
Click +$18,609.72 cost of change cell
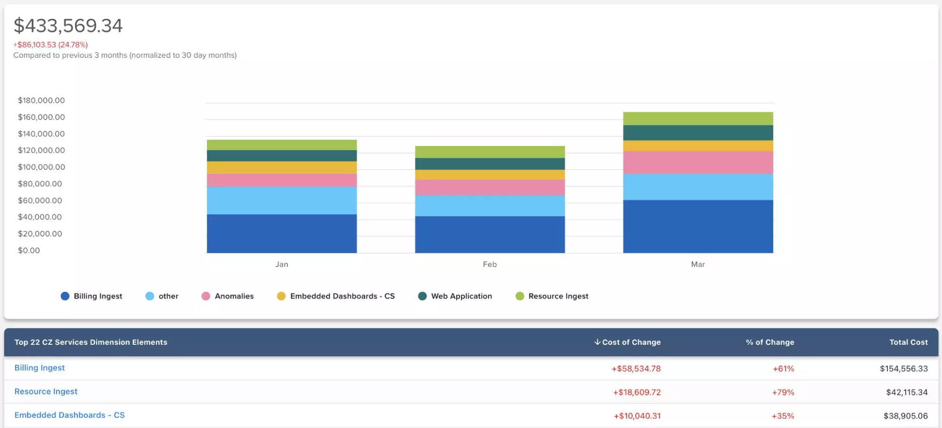637,392
